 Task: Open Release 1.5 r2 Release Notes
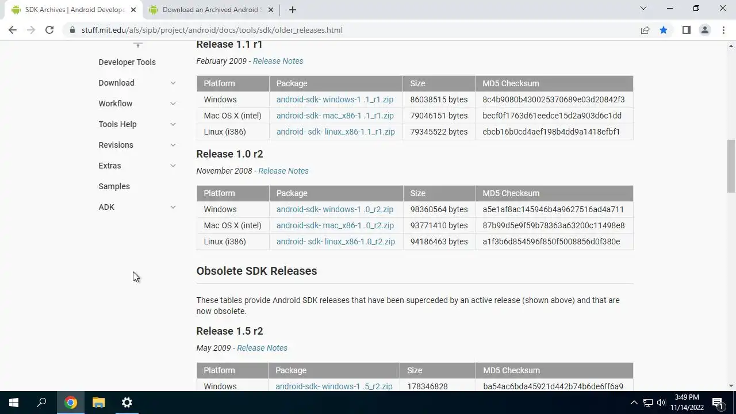(262, 348)
